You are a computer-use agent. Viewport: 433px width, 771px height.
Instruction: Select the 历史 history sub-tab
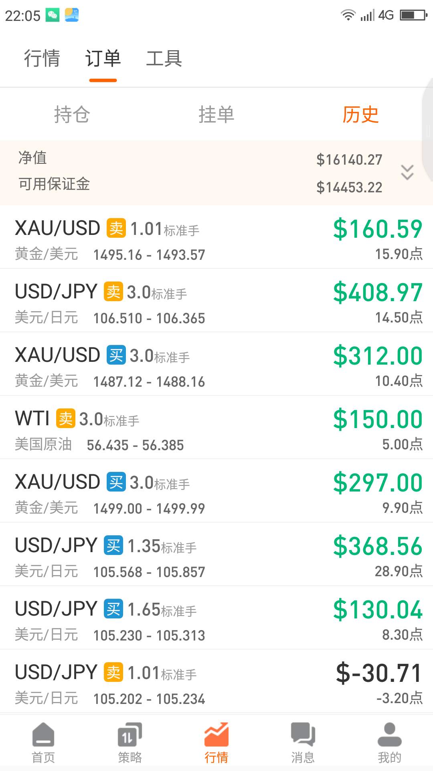tap(360, 114)
